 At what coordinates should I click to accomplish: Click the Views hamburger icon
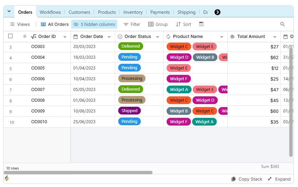point(12,24)
